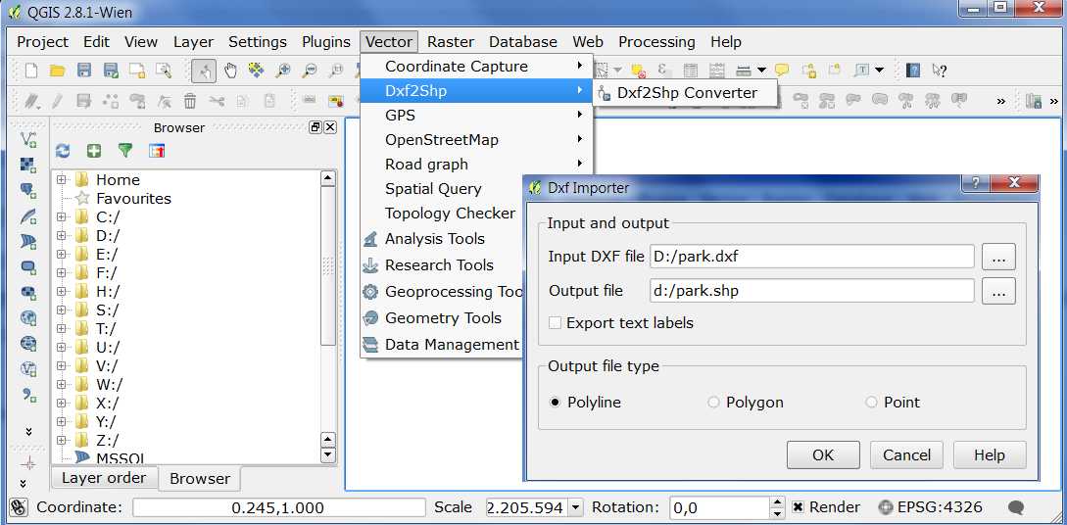Open the Scale dropdown arrow
Image resolution: width=1067 pixels, height=525 pixels.
coord(576,507)
